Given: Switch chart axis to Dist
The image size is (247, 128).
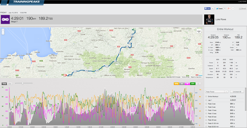Looking at the screenshot, I should click(x=10, y=84).
